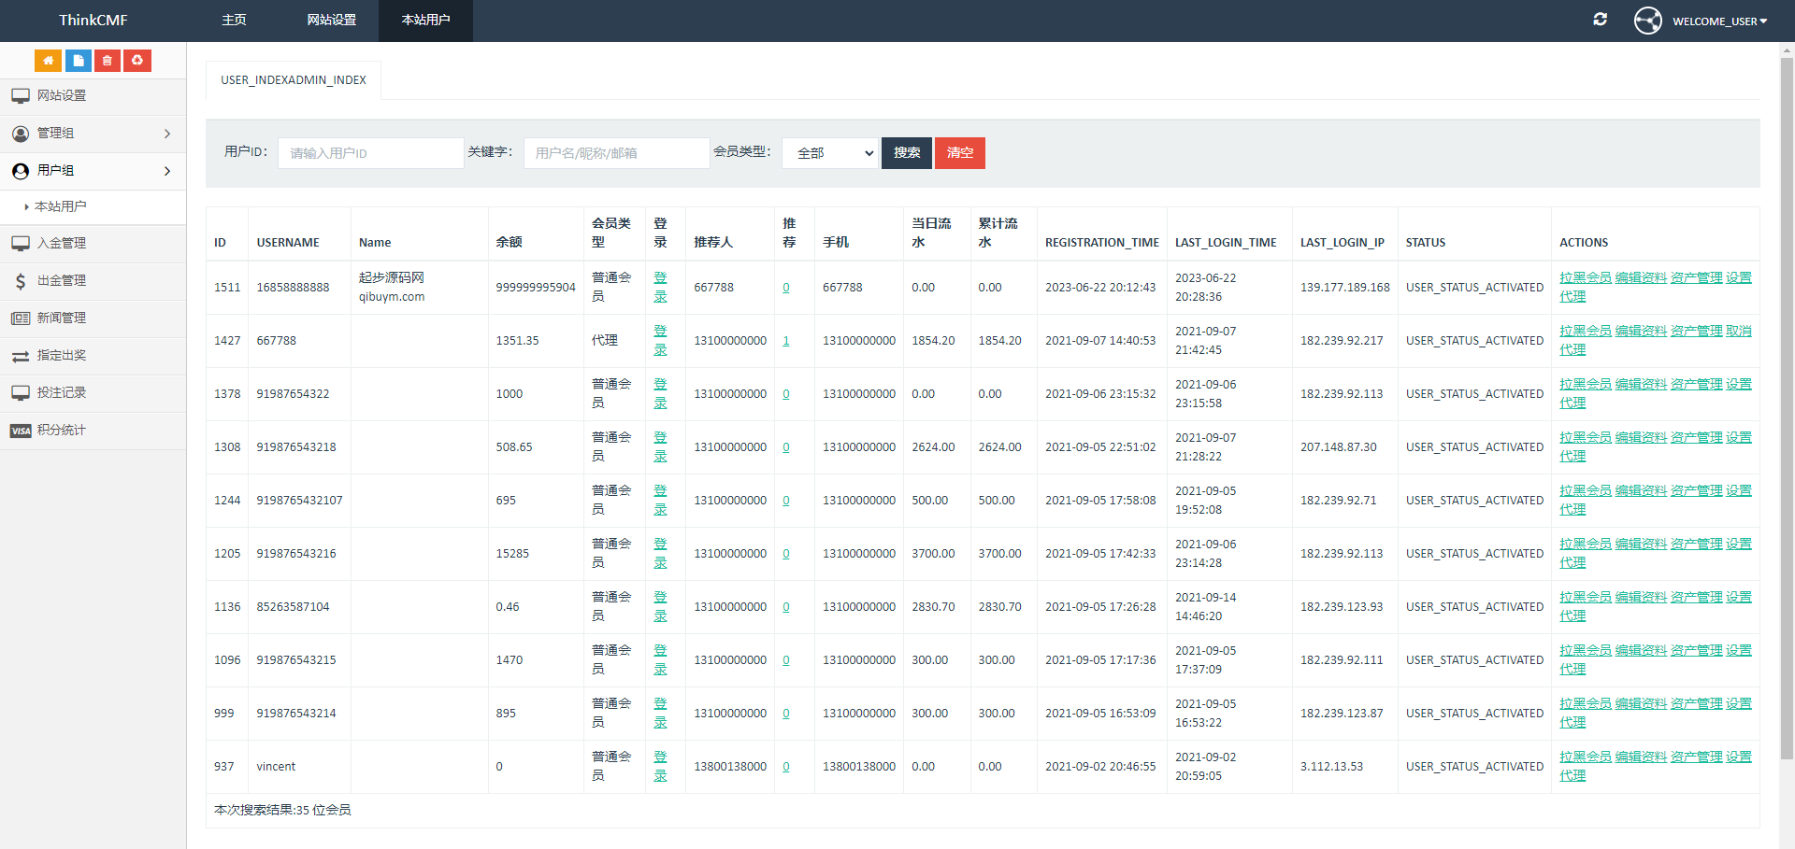
Task: Click the 用户ID input field
Action: coord(370,153)
